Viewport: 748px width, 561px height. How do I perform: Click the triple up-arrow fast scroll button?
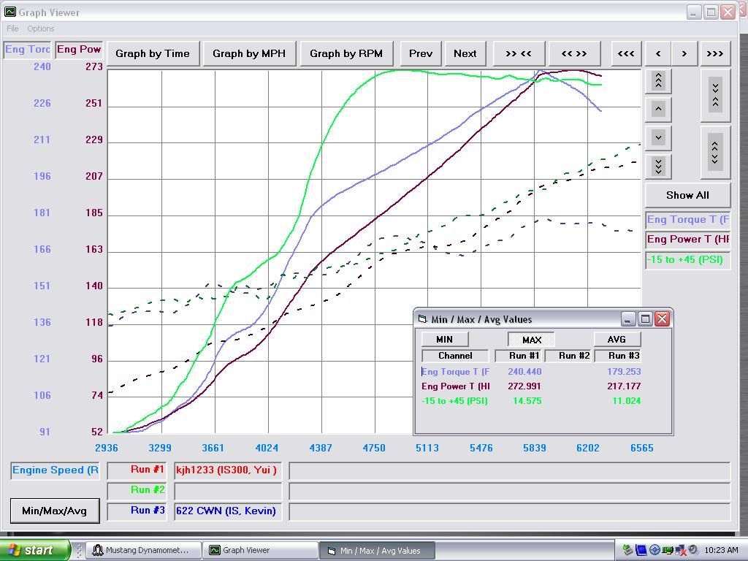pyautogui.click(x=658, y=80)
